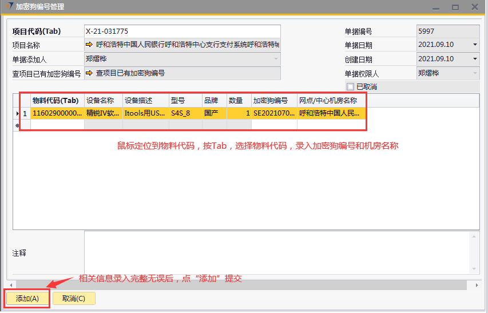The image size is (488, 313).
Task: Toggle the 已取消 checkbox
Action: 351,87
